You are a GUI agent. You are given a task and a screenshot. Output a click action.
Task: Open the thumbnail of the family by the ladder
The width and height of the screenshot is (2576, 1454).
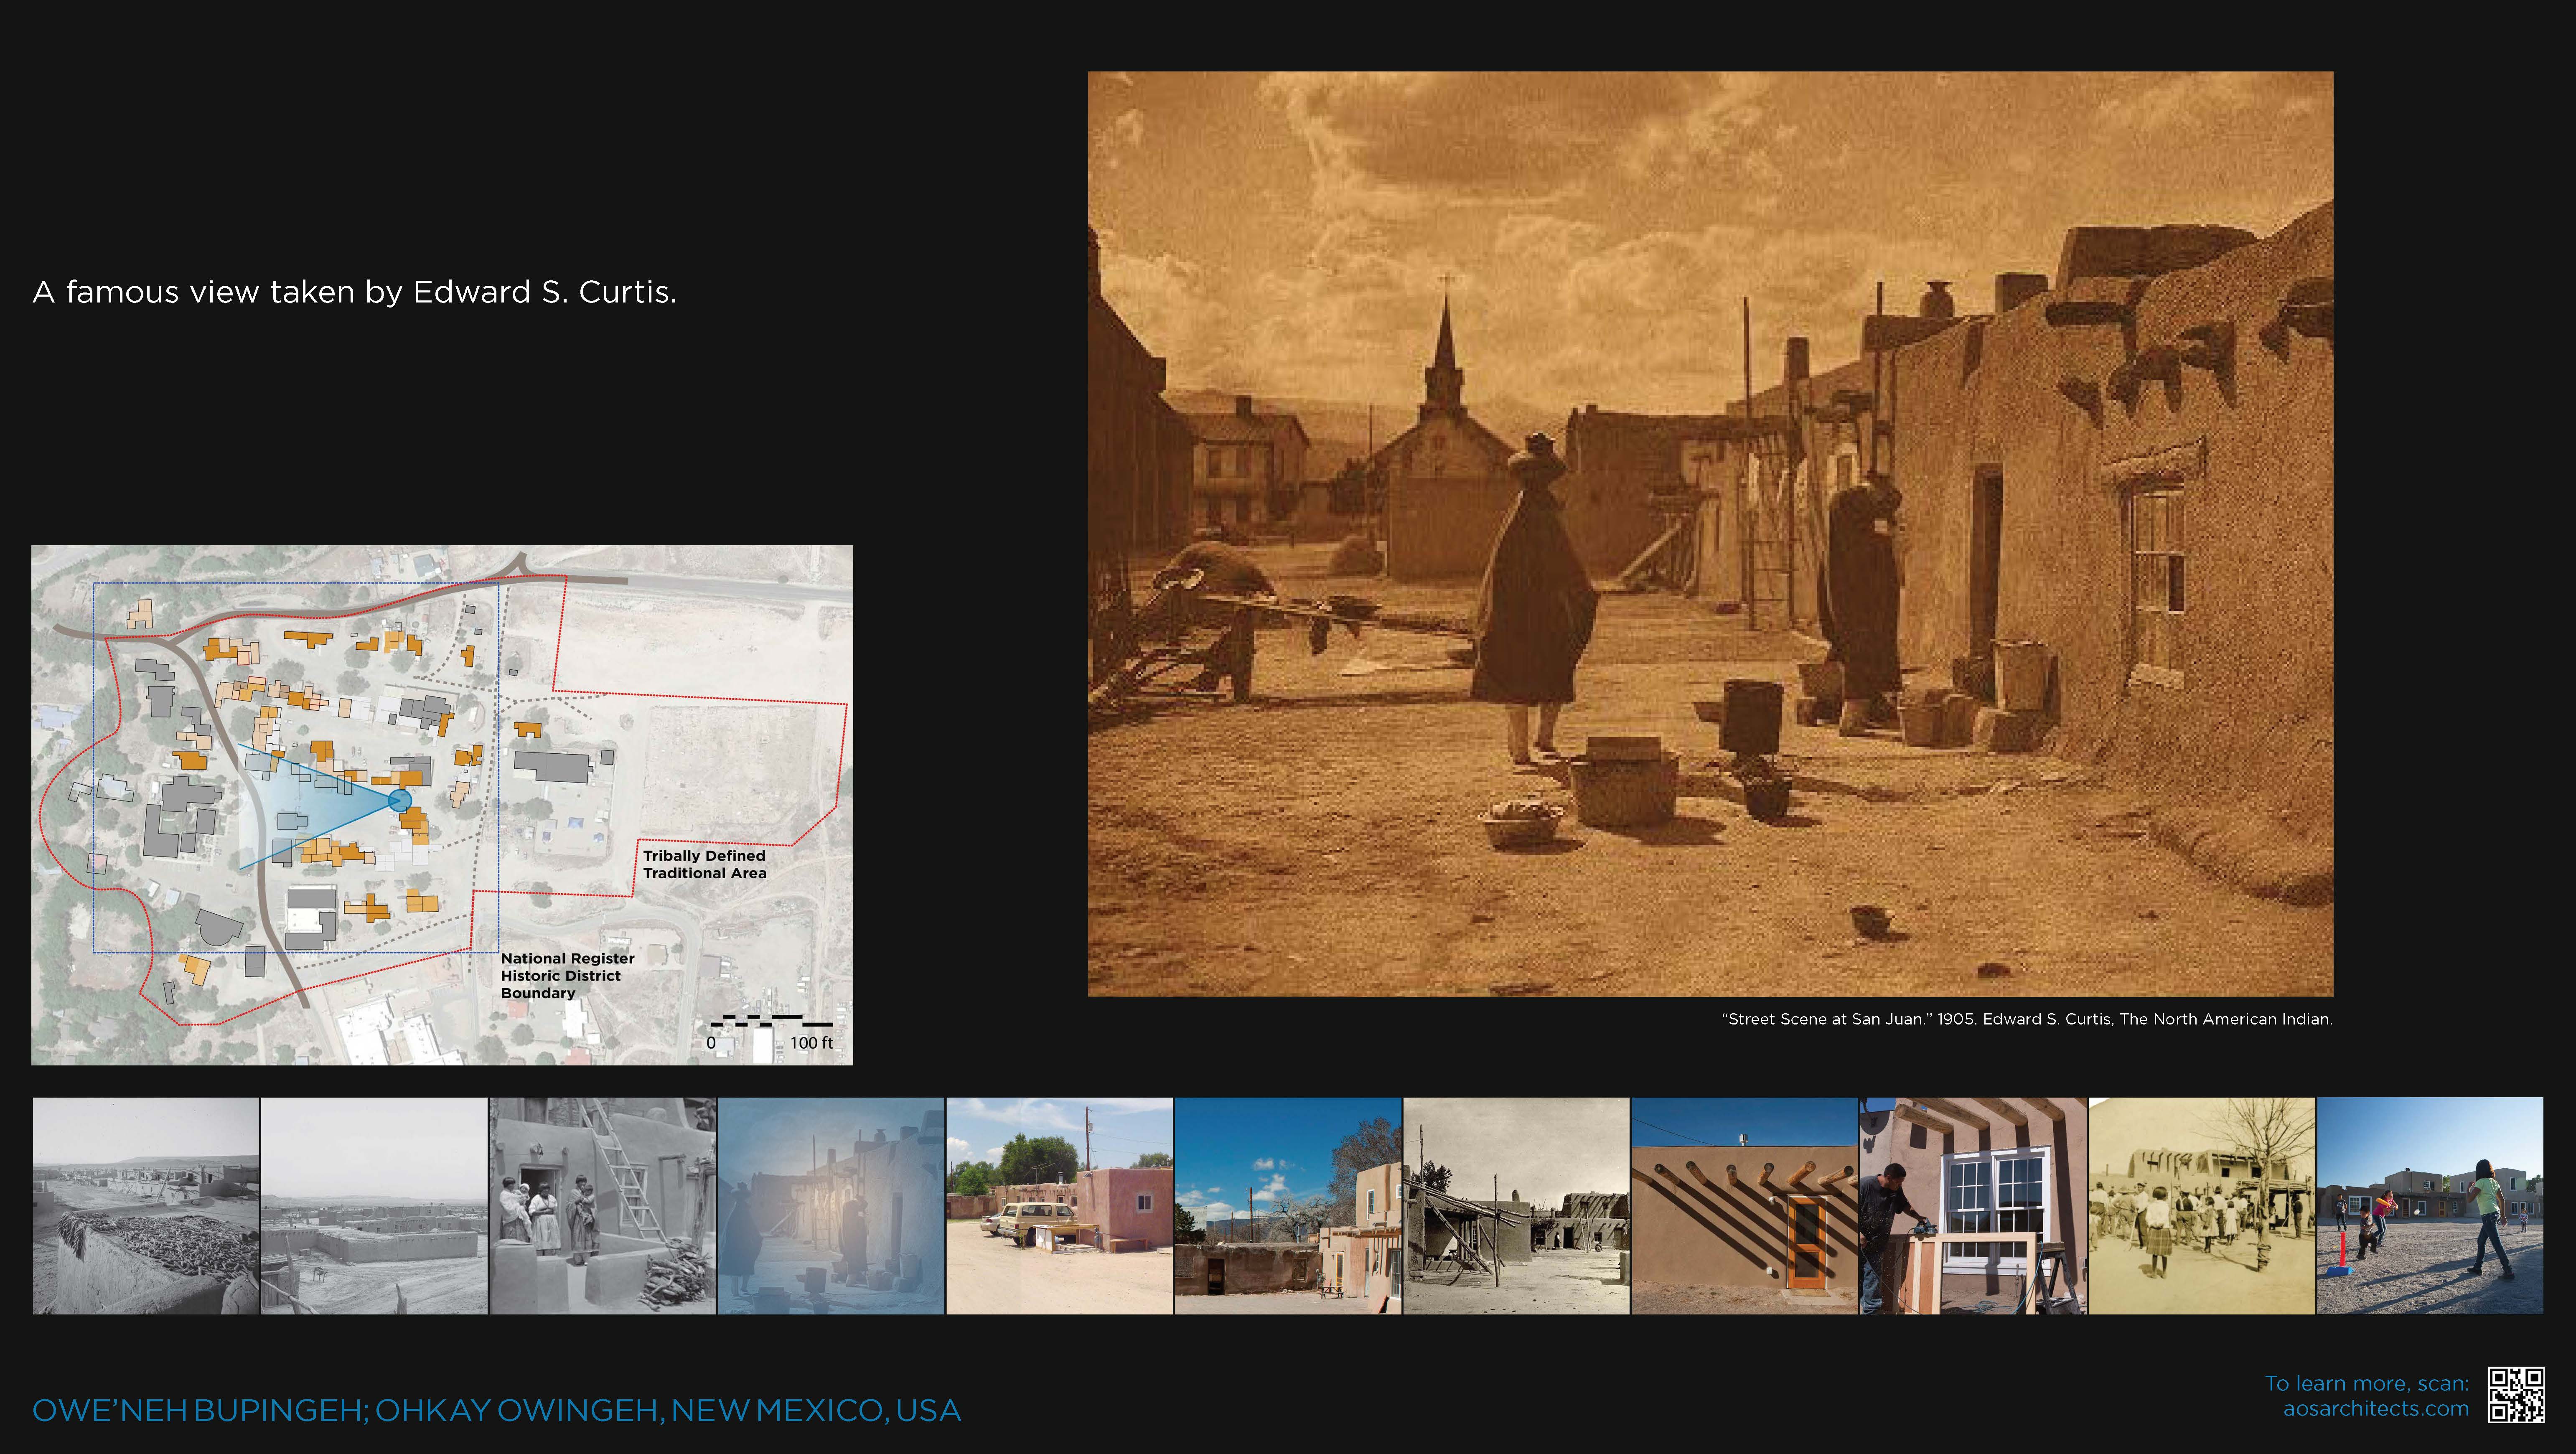tap(602, 1206)
